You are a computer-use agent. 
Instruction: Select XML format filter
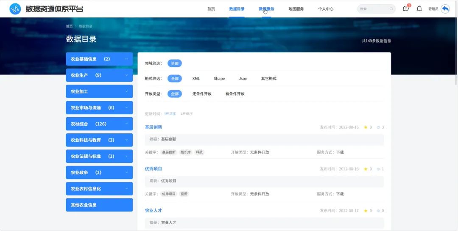coord(196,79)
